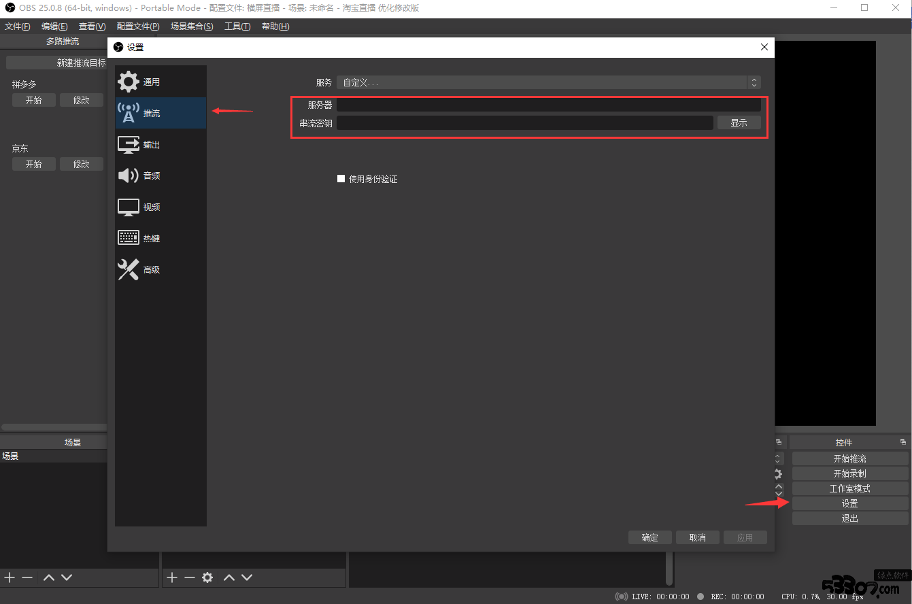Click the 控件 panel title
912x604 pixels.
844,442
